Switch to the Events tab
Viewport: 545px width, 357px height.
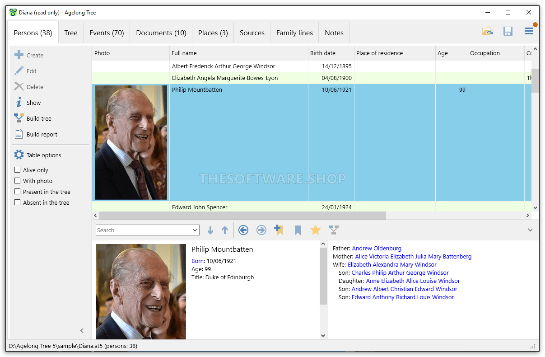(x=107, y=32)
